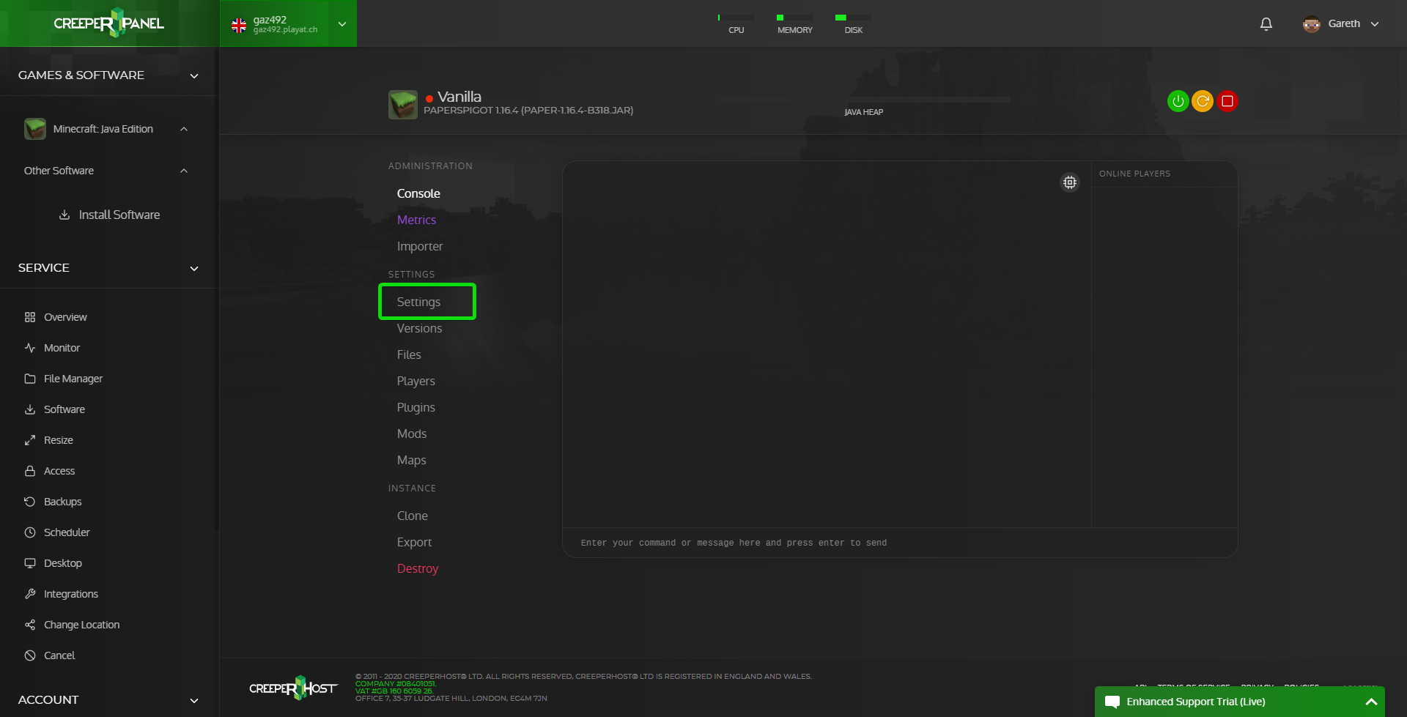Image resolution: width=1407 pixels, height=717 pixels.
Task: Open the Maps page
Action: pyautogui.click(x=411, y=460)
